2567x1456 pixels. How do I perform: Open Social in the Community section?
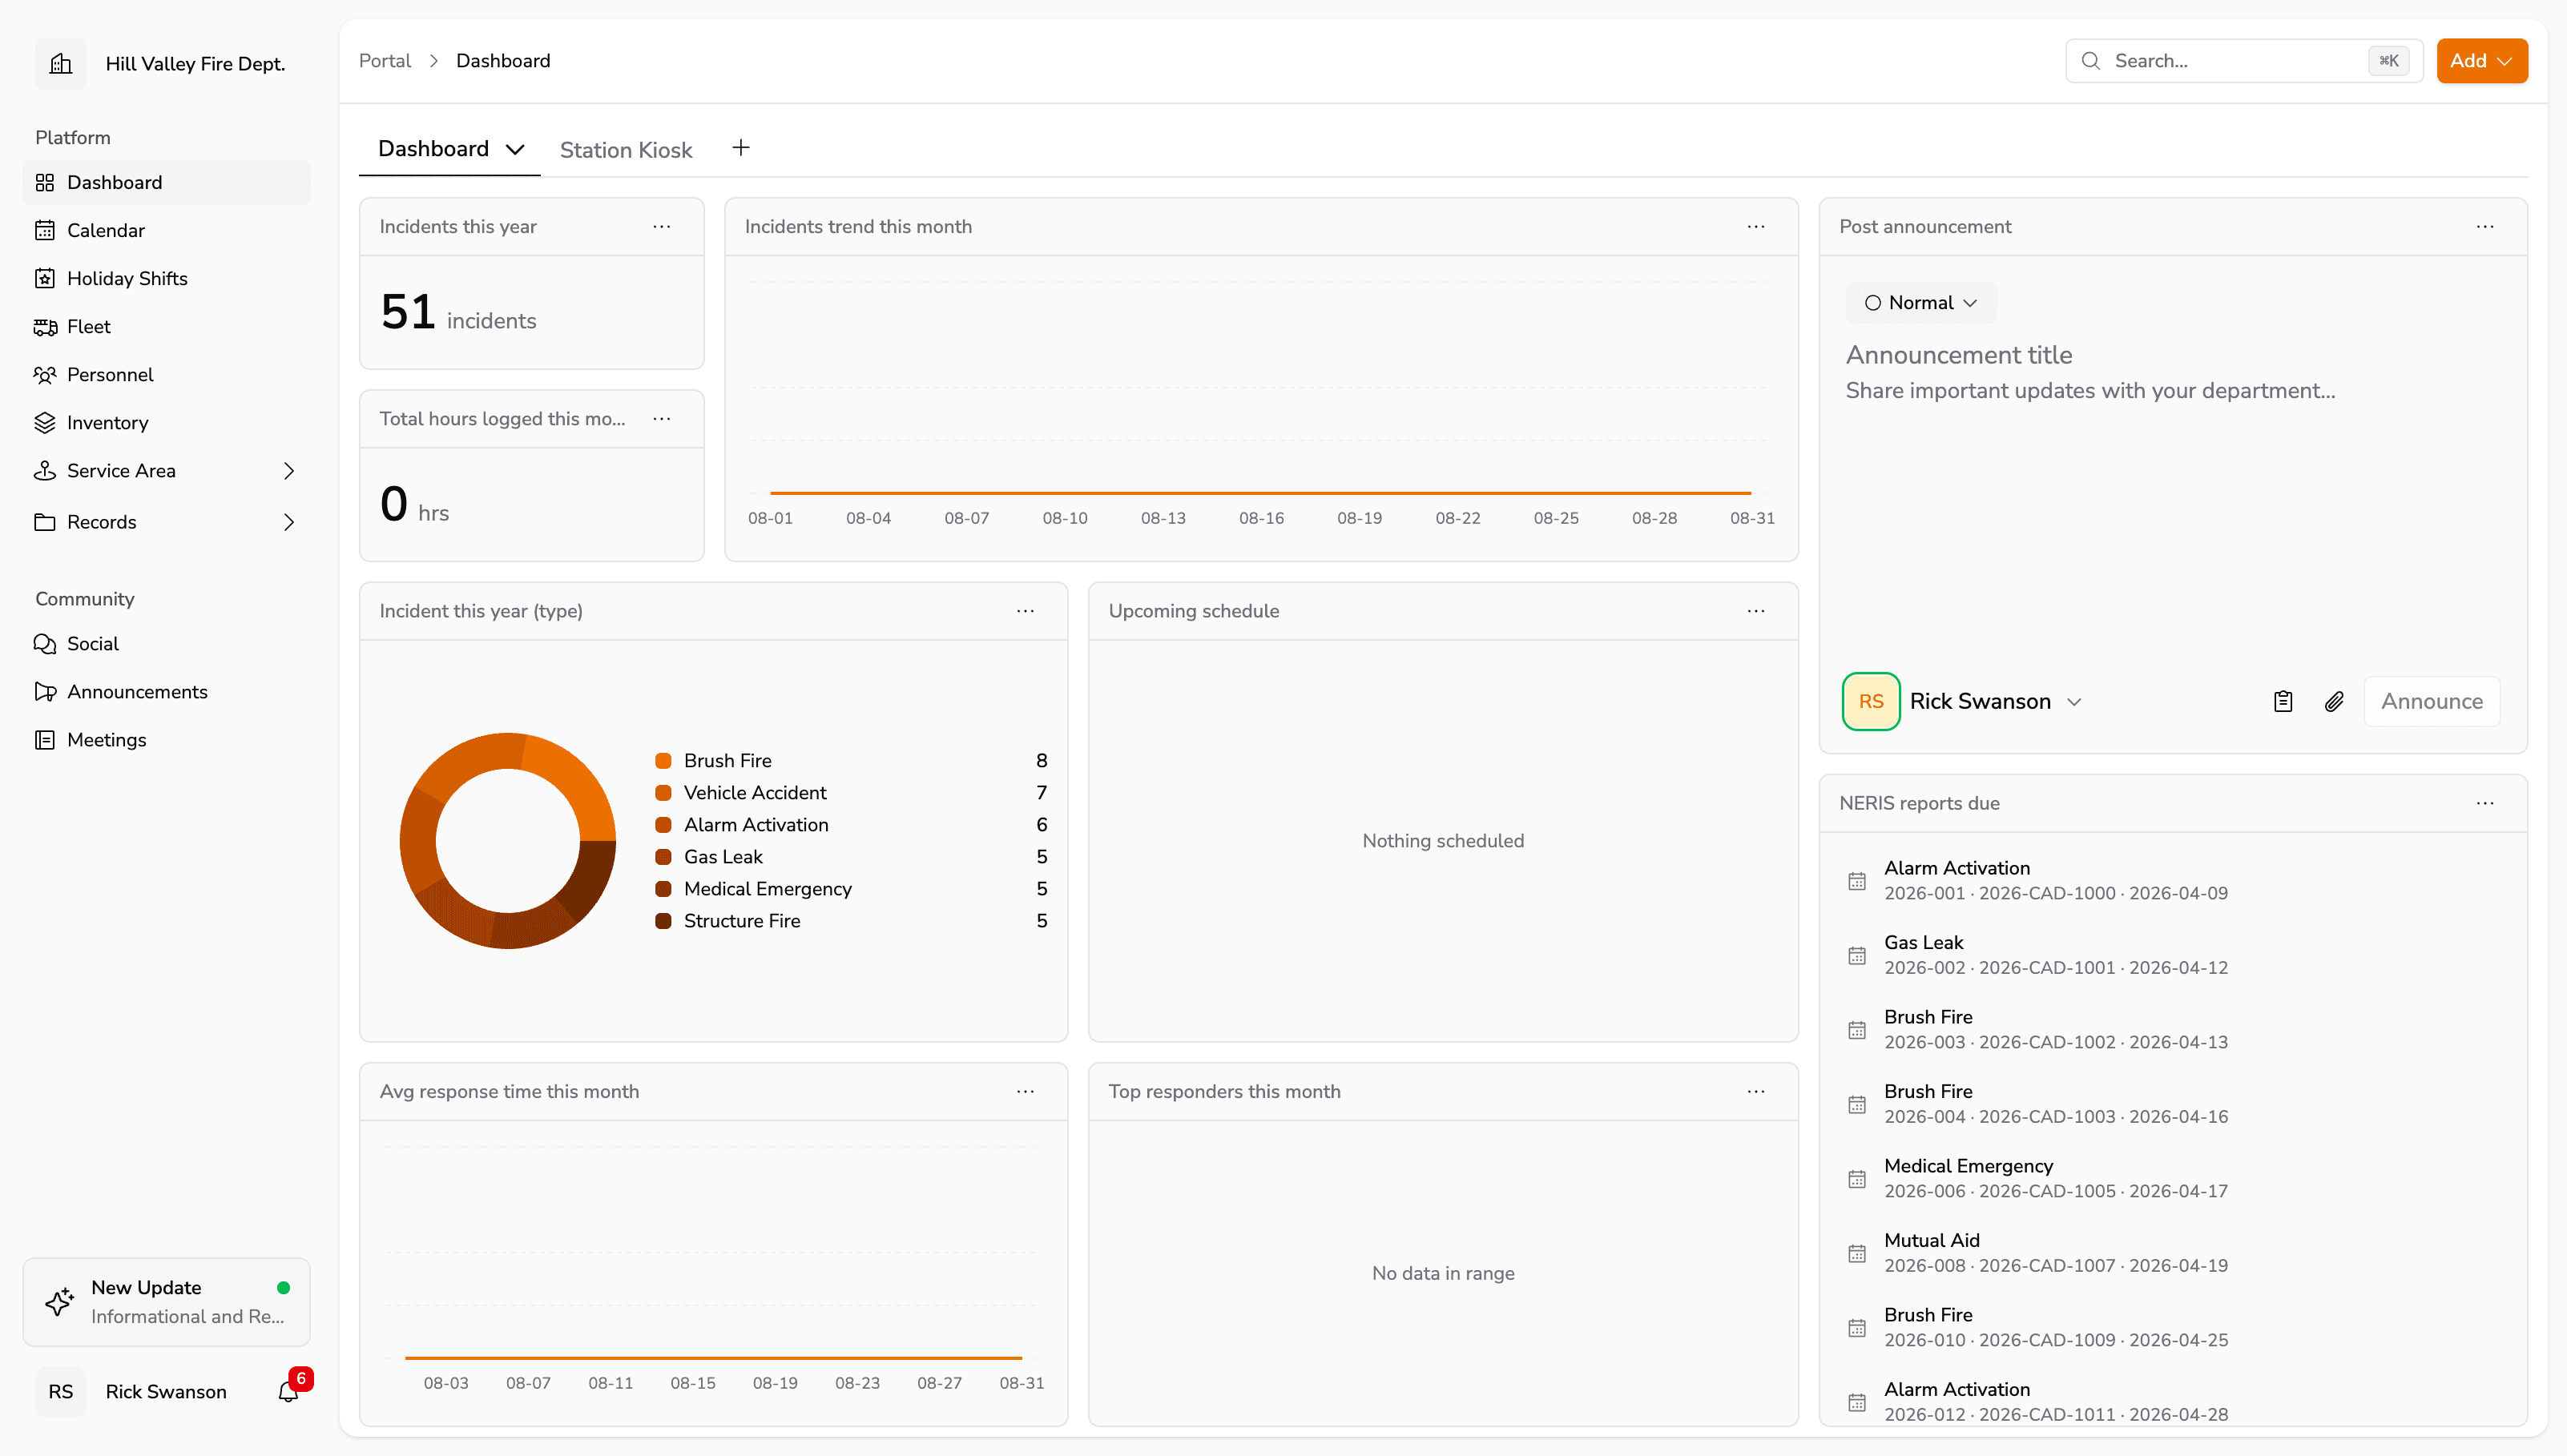tap(166, 644)
